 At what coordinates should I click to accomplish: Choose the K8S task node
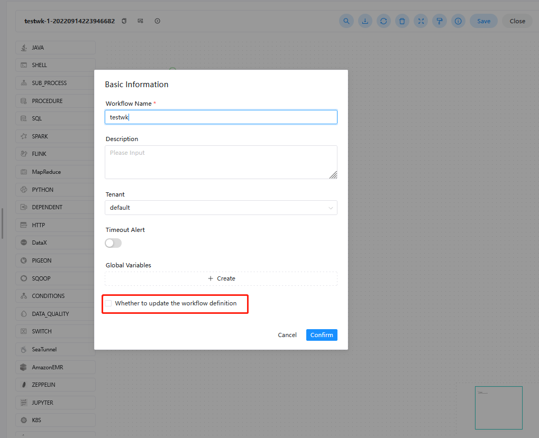56,420
